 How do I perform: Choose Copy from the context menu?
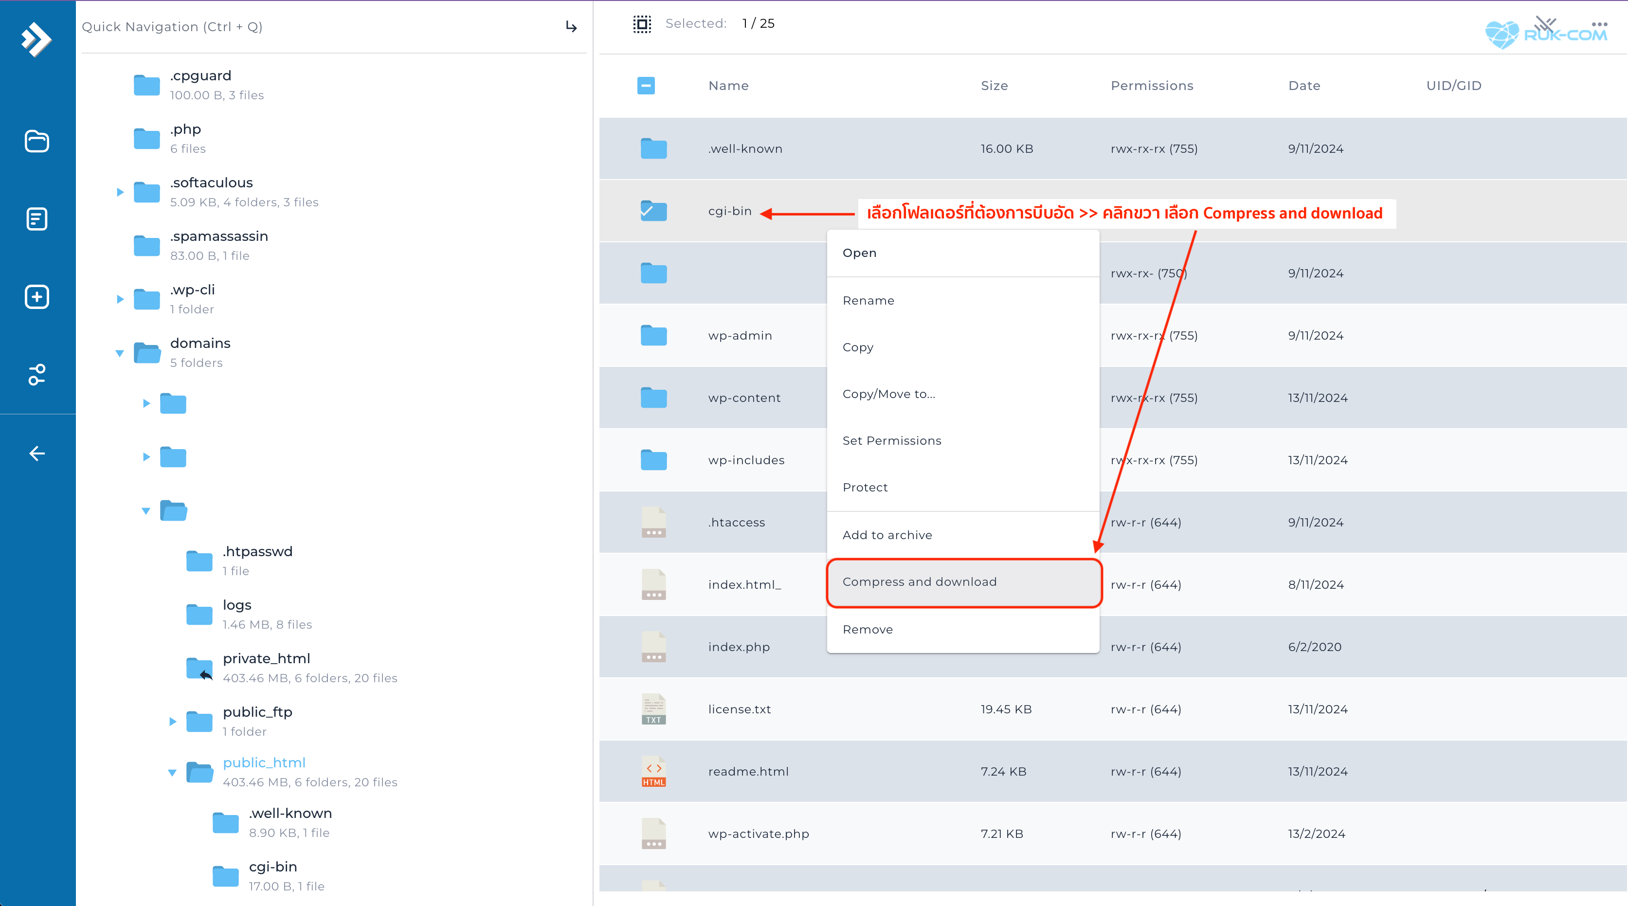click(x=963, y=347)
